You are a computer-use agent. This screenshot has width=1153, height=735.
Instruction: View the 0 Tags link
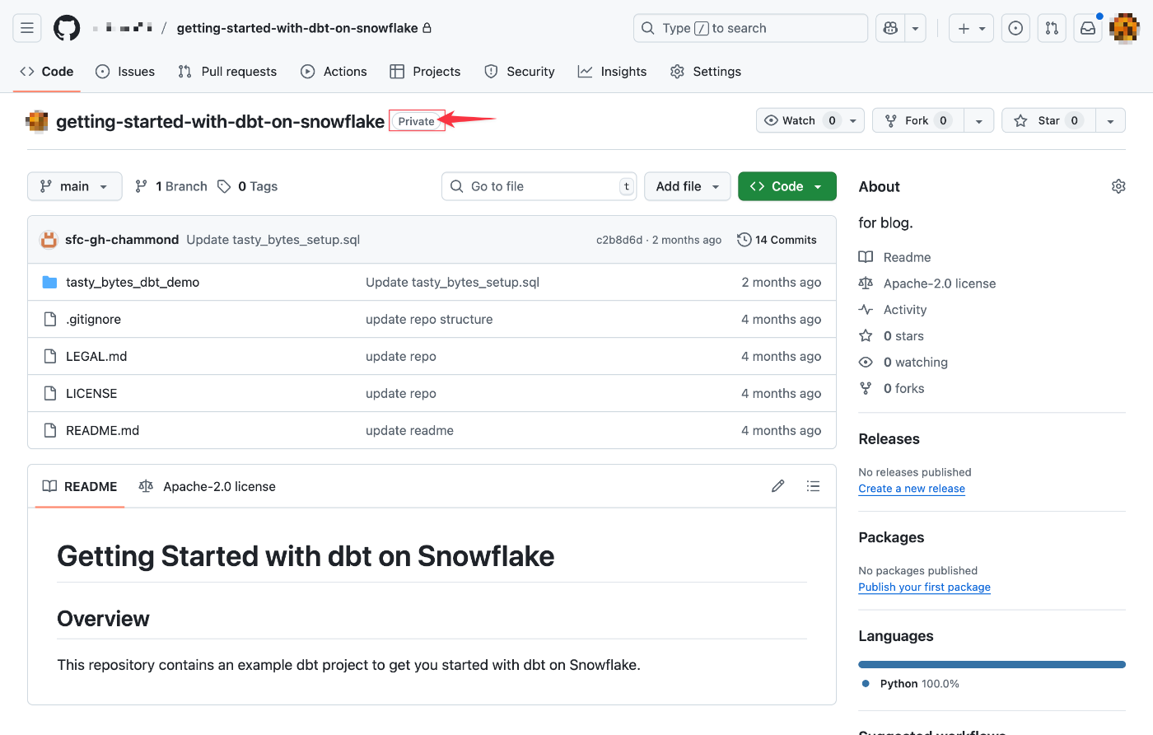tap(247, 186)
